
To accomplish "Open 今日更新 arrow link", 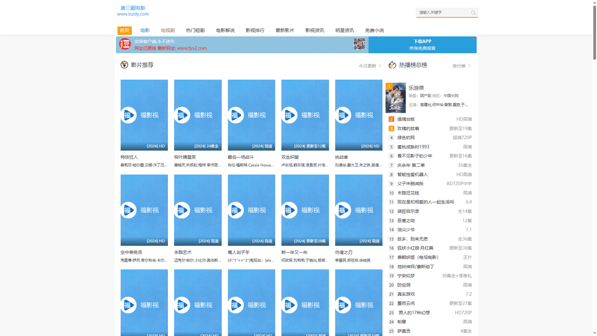I will tap(370, 66).
